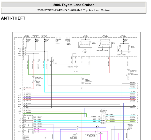This screenshot has height=140, width=151.
Task: Click the horn relay switch symbol box
Action: [124, 49]
